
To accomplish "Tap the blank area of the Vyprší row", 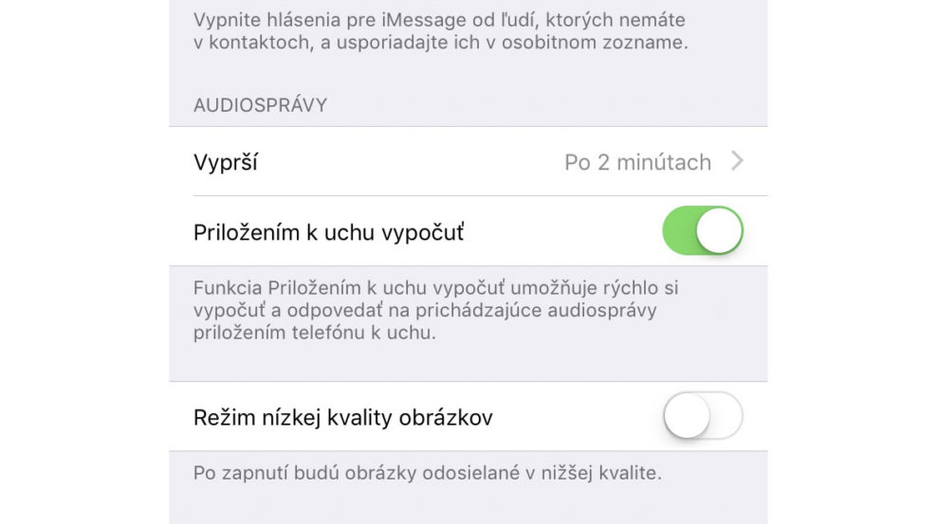I will click(412, 161).
